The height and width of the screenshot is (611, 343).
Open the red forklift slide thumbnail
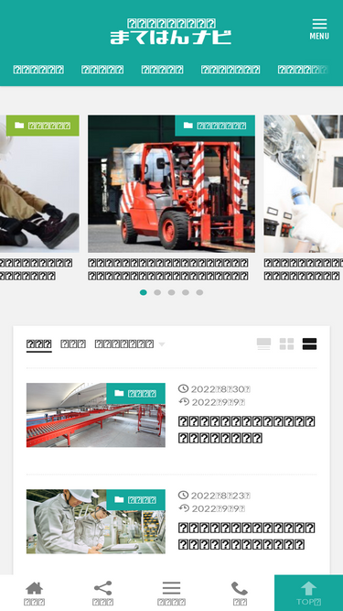(172, 184)
